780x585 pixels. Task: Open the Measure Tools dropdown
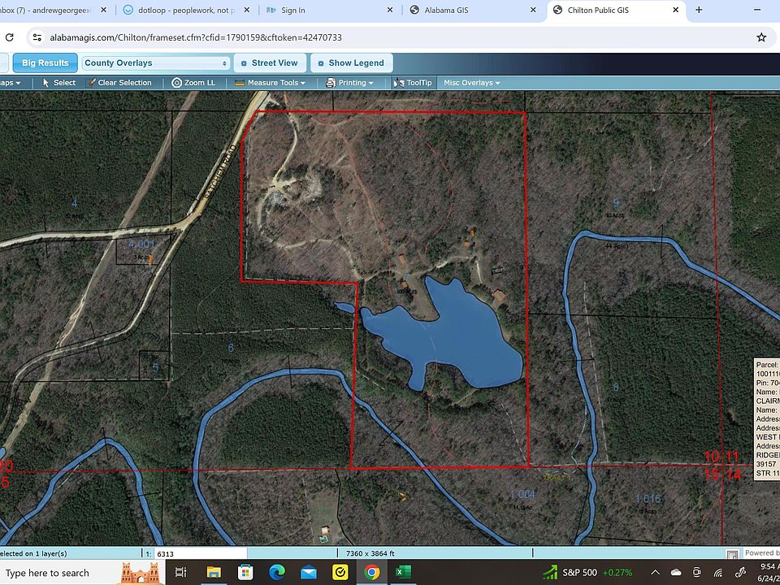(271, 83)
